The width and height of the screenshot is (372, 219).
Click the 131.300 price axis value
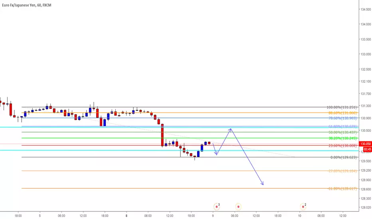click(x=366, y=106)
